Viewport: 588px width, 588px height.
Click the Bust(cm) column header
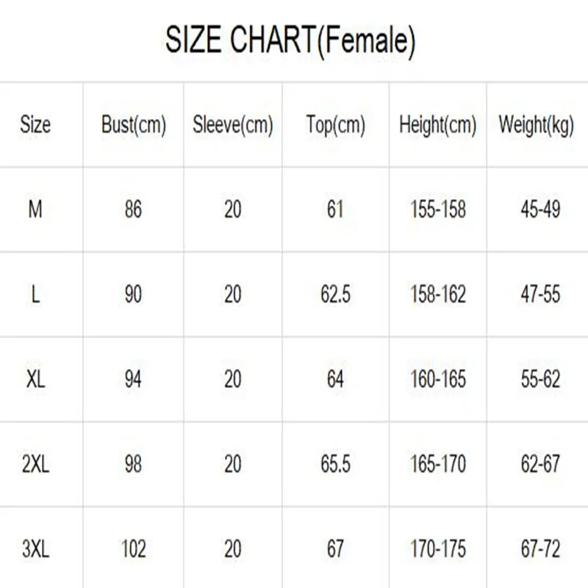click(x=134, y=125)
